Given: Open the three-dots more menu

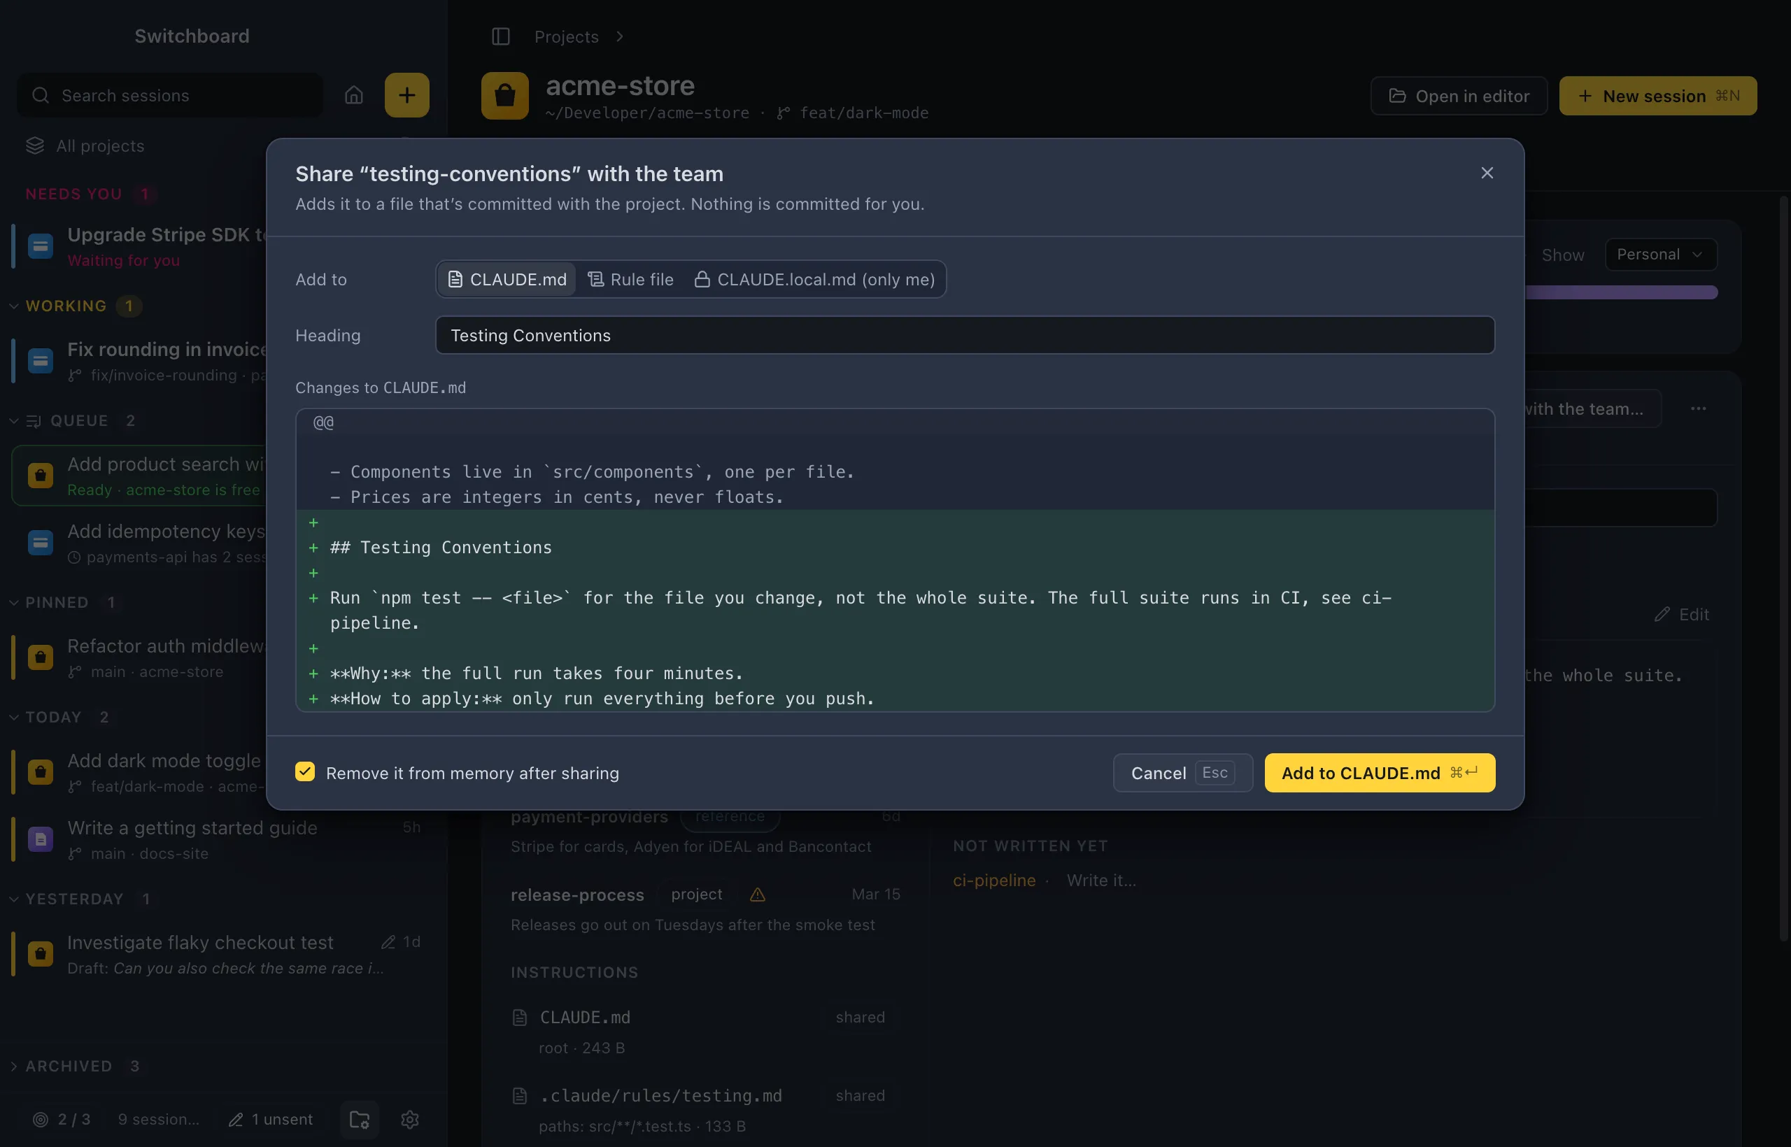Looking at the screenshot, I should [1698, 409].
